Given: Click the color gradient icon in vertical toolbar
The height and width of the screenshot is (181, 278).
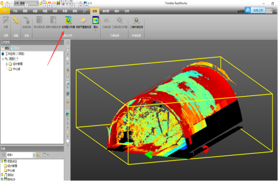Looking at the screenshot, I should pos(68,115).
